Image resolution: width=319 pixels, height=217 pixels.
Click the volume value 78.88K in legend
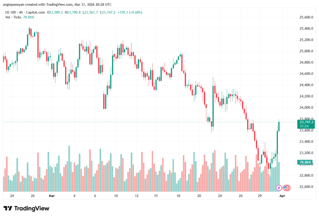29,17
